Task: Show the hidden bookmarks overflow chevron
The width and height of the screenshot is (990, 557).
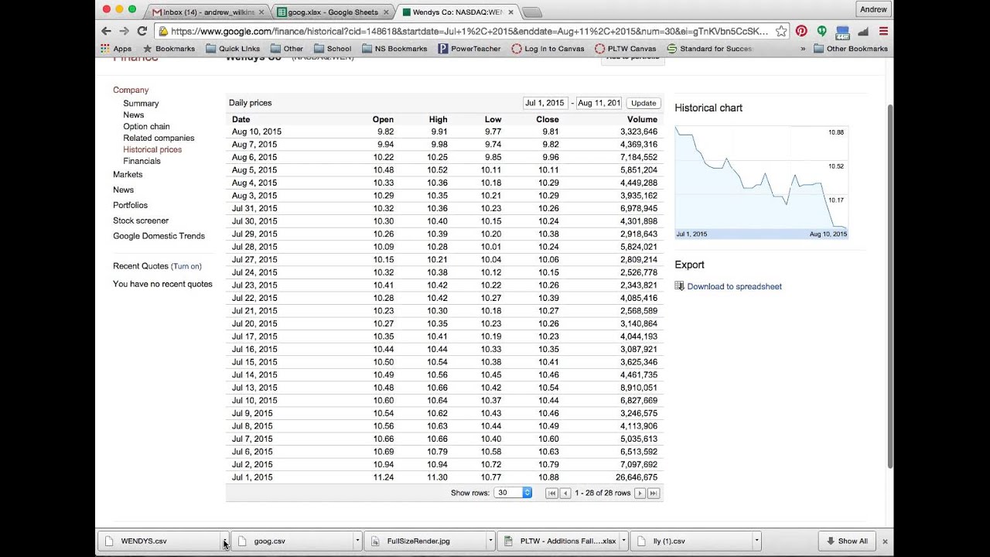Action: (803, 48)
